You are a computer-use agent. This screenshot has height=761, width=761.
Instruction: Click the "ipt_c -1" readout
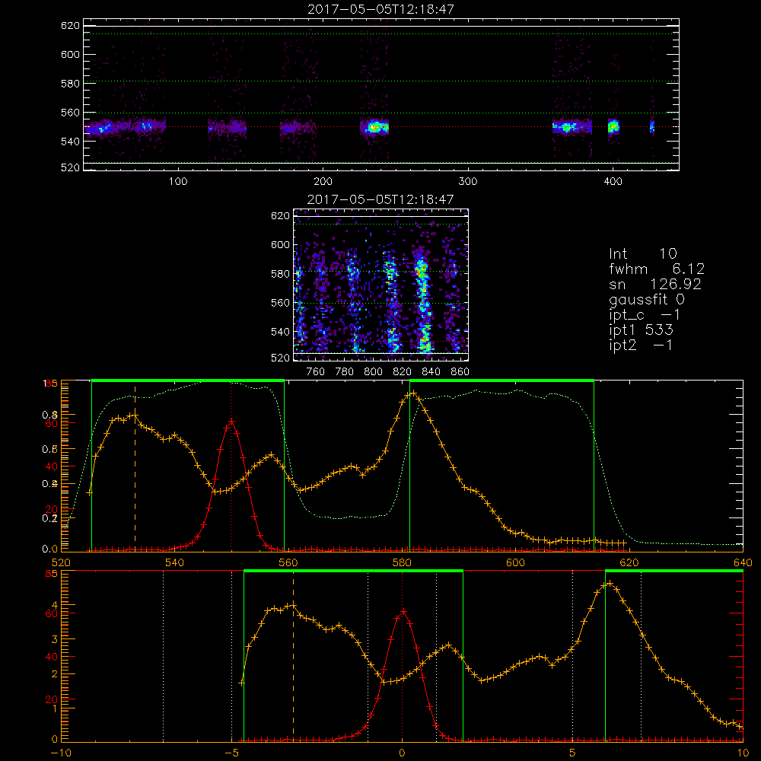(x=645, y=316)
